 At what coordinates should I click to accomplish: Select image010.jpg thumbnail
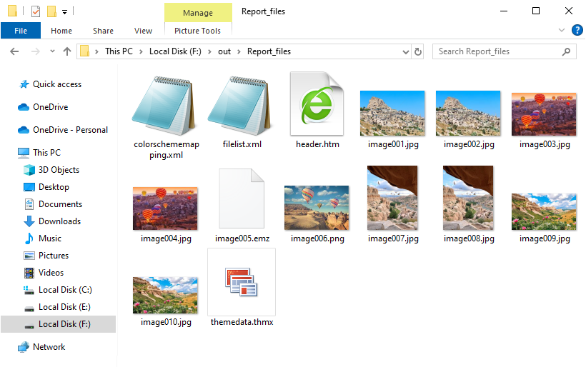tap(165, 295)
